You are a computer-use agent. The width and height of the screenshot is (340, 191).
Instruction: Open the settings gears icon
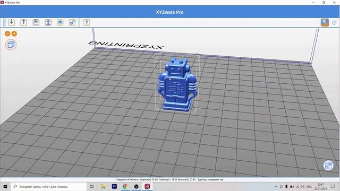(72, 22)
